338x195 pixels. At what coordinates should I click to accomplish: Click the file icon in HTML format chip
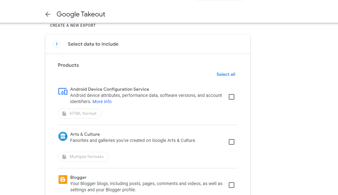click(x=64, y=114)
